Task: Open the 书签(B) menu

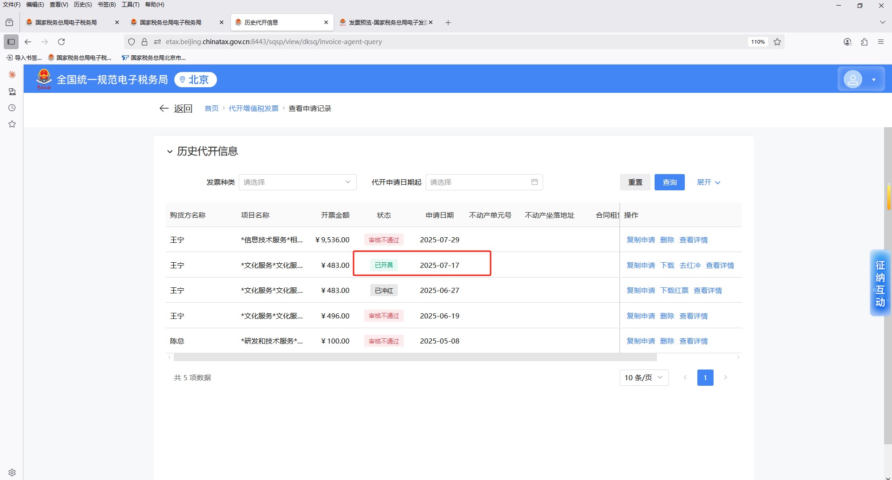Action: (106, 5)
